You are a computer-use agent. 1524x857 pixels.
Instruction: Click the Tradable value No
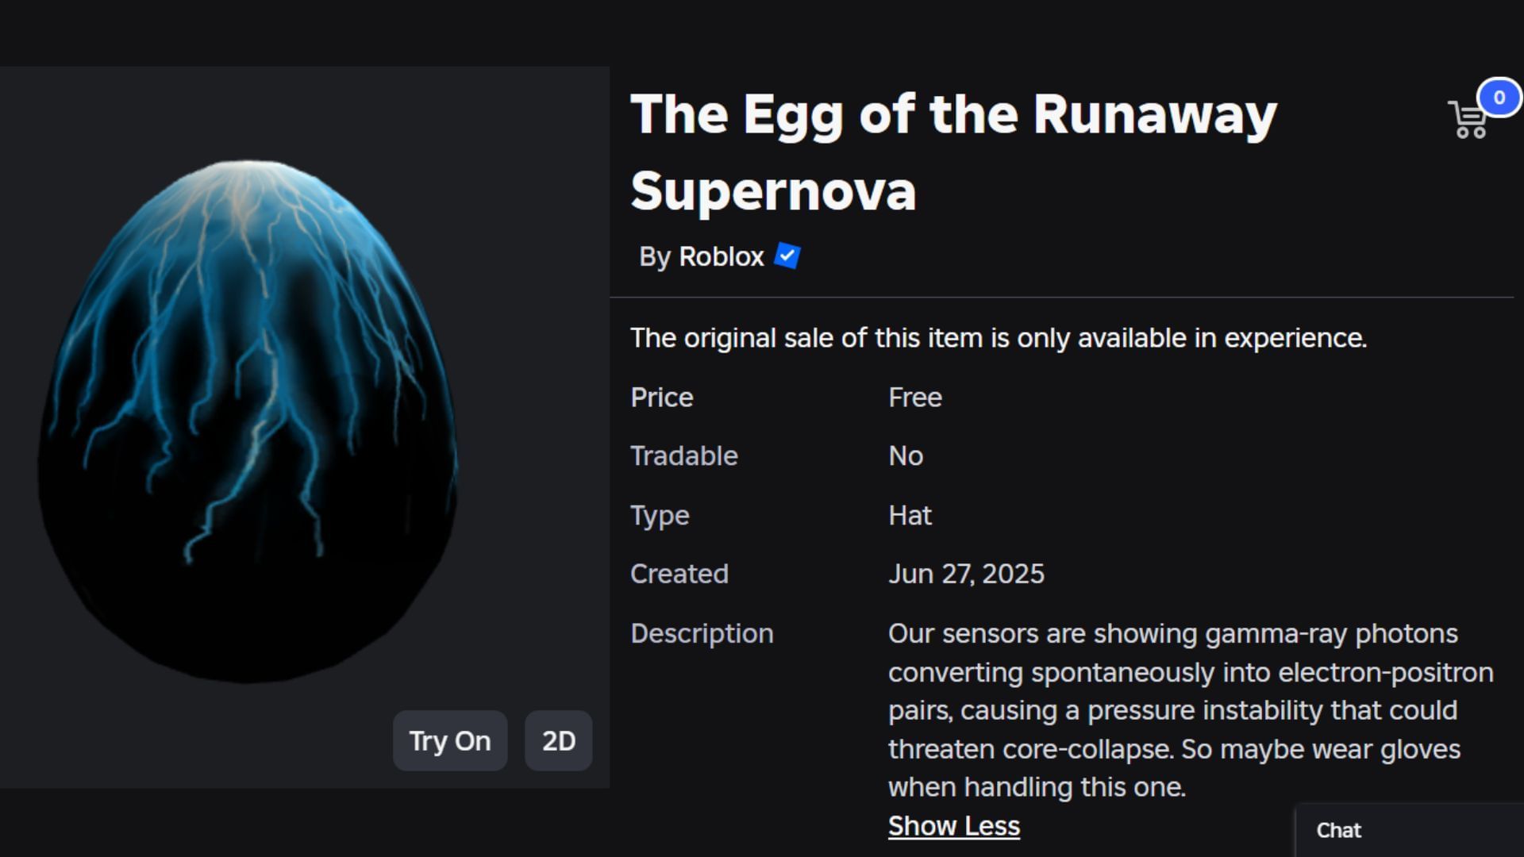point(906,455)
